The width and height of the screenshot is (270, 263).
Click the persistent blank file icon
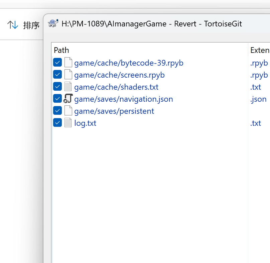coord(68,110)
